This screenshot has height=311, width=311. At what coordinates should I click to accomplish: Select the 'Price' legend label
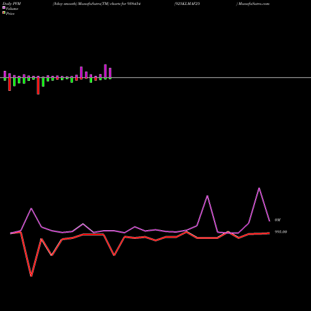pos(10,14)
